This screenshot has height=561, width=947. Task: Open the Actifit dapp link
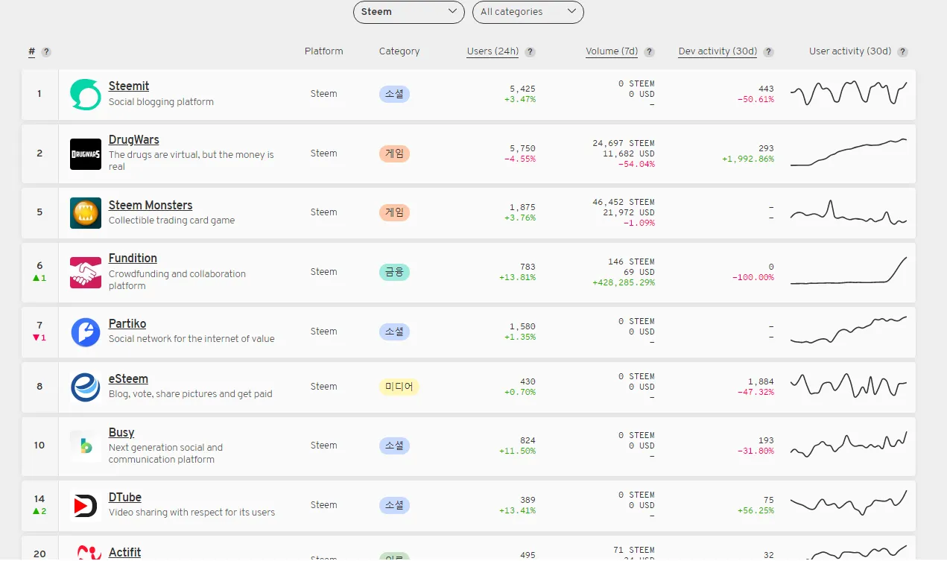click(125, 553)
